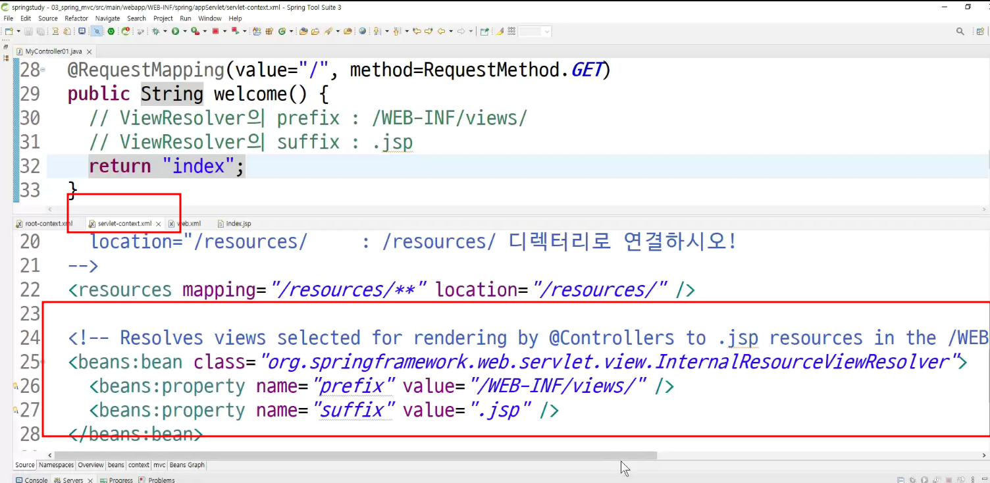This screenshot has width=990, height=483.
Task: Open the stop button dropdown arrow
Action: pos(224,31)
